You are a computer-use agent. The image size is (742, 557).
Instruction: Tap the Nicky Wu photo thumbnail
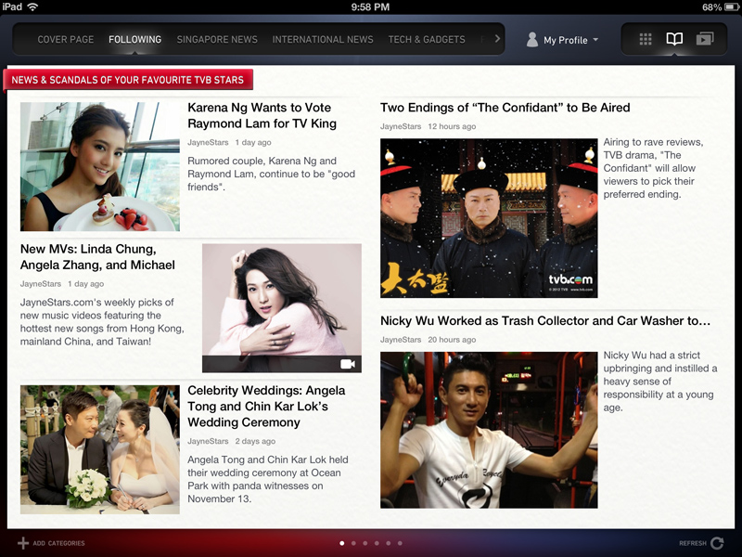[x=488, y=430]
